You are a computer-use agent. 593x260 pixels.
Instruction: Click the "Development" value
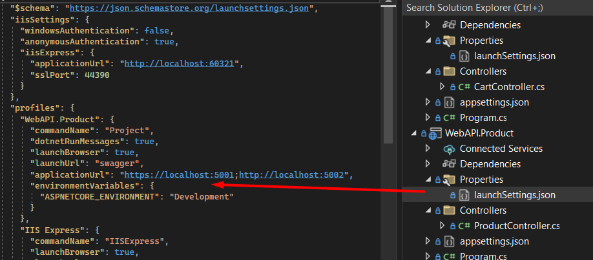click(x=202, y=197)
